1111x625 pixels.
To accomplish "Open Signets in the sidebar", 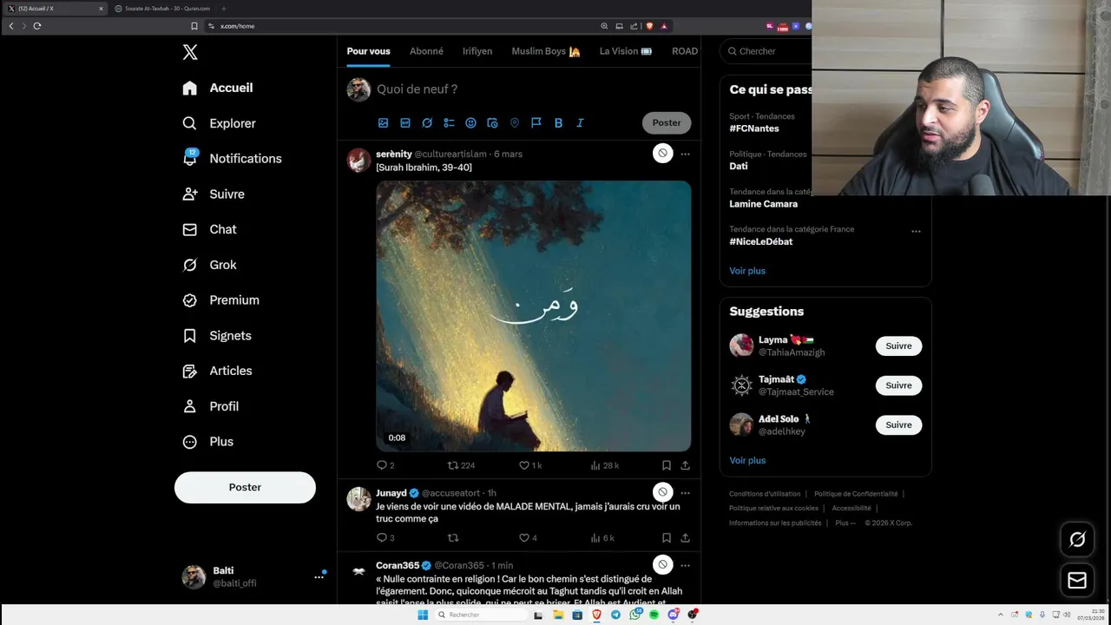I will click(x=217, y=336).
